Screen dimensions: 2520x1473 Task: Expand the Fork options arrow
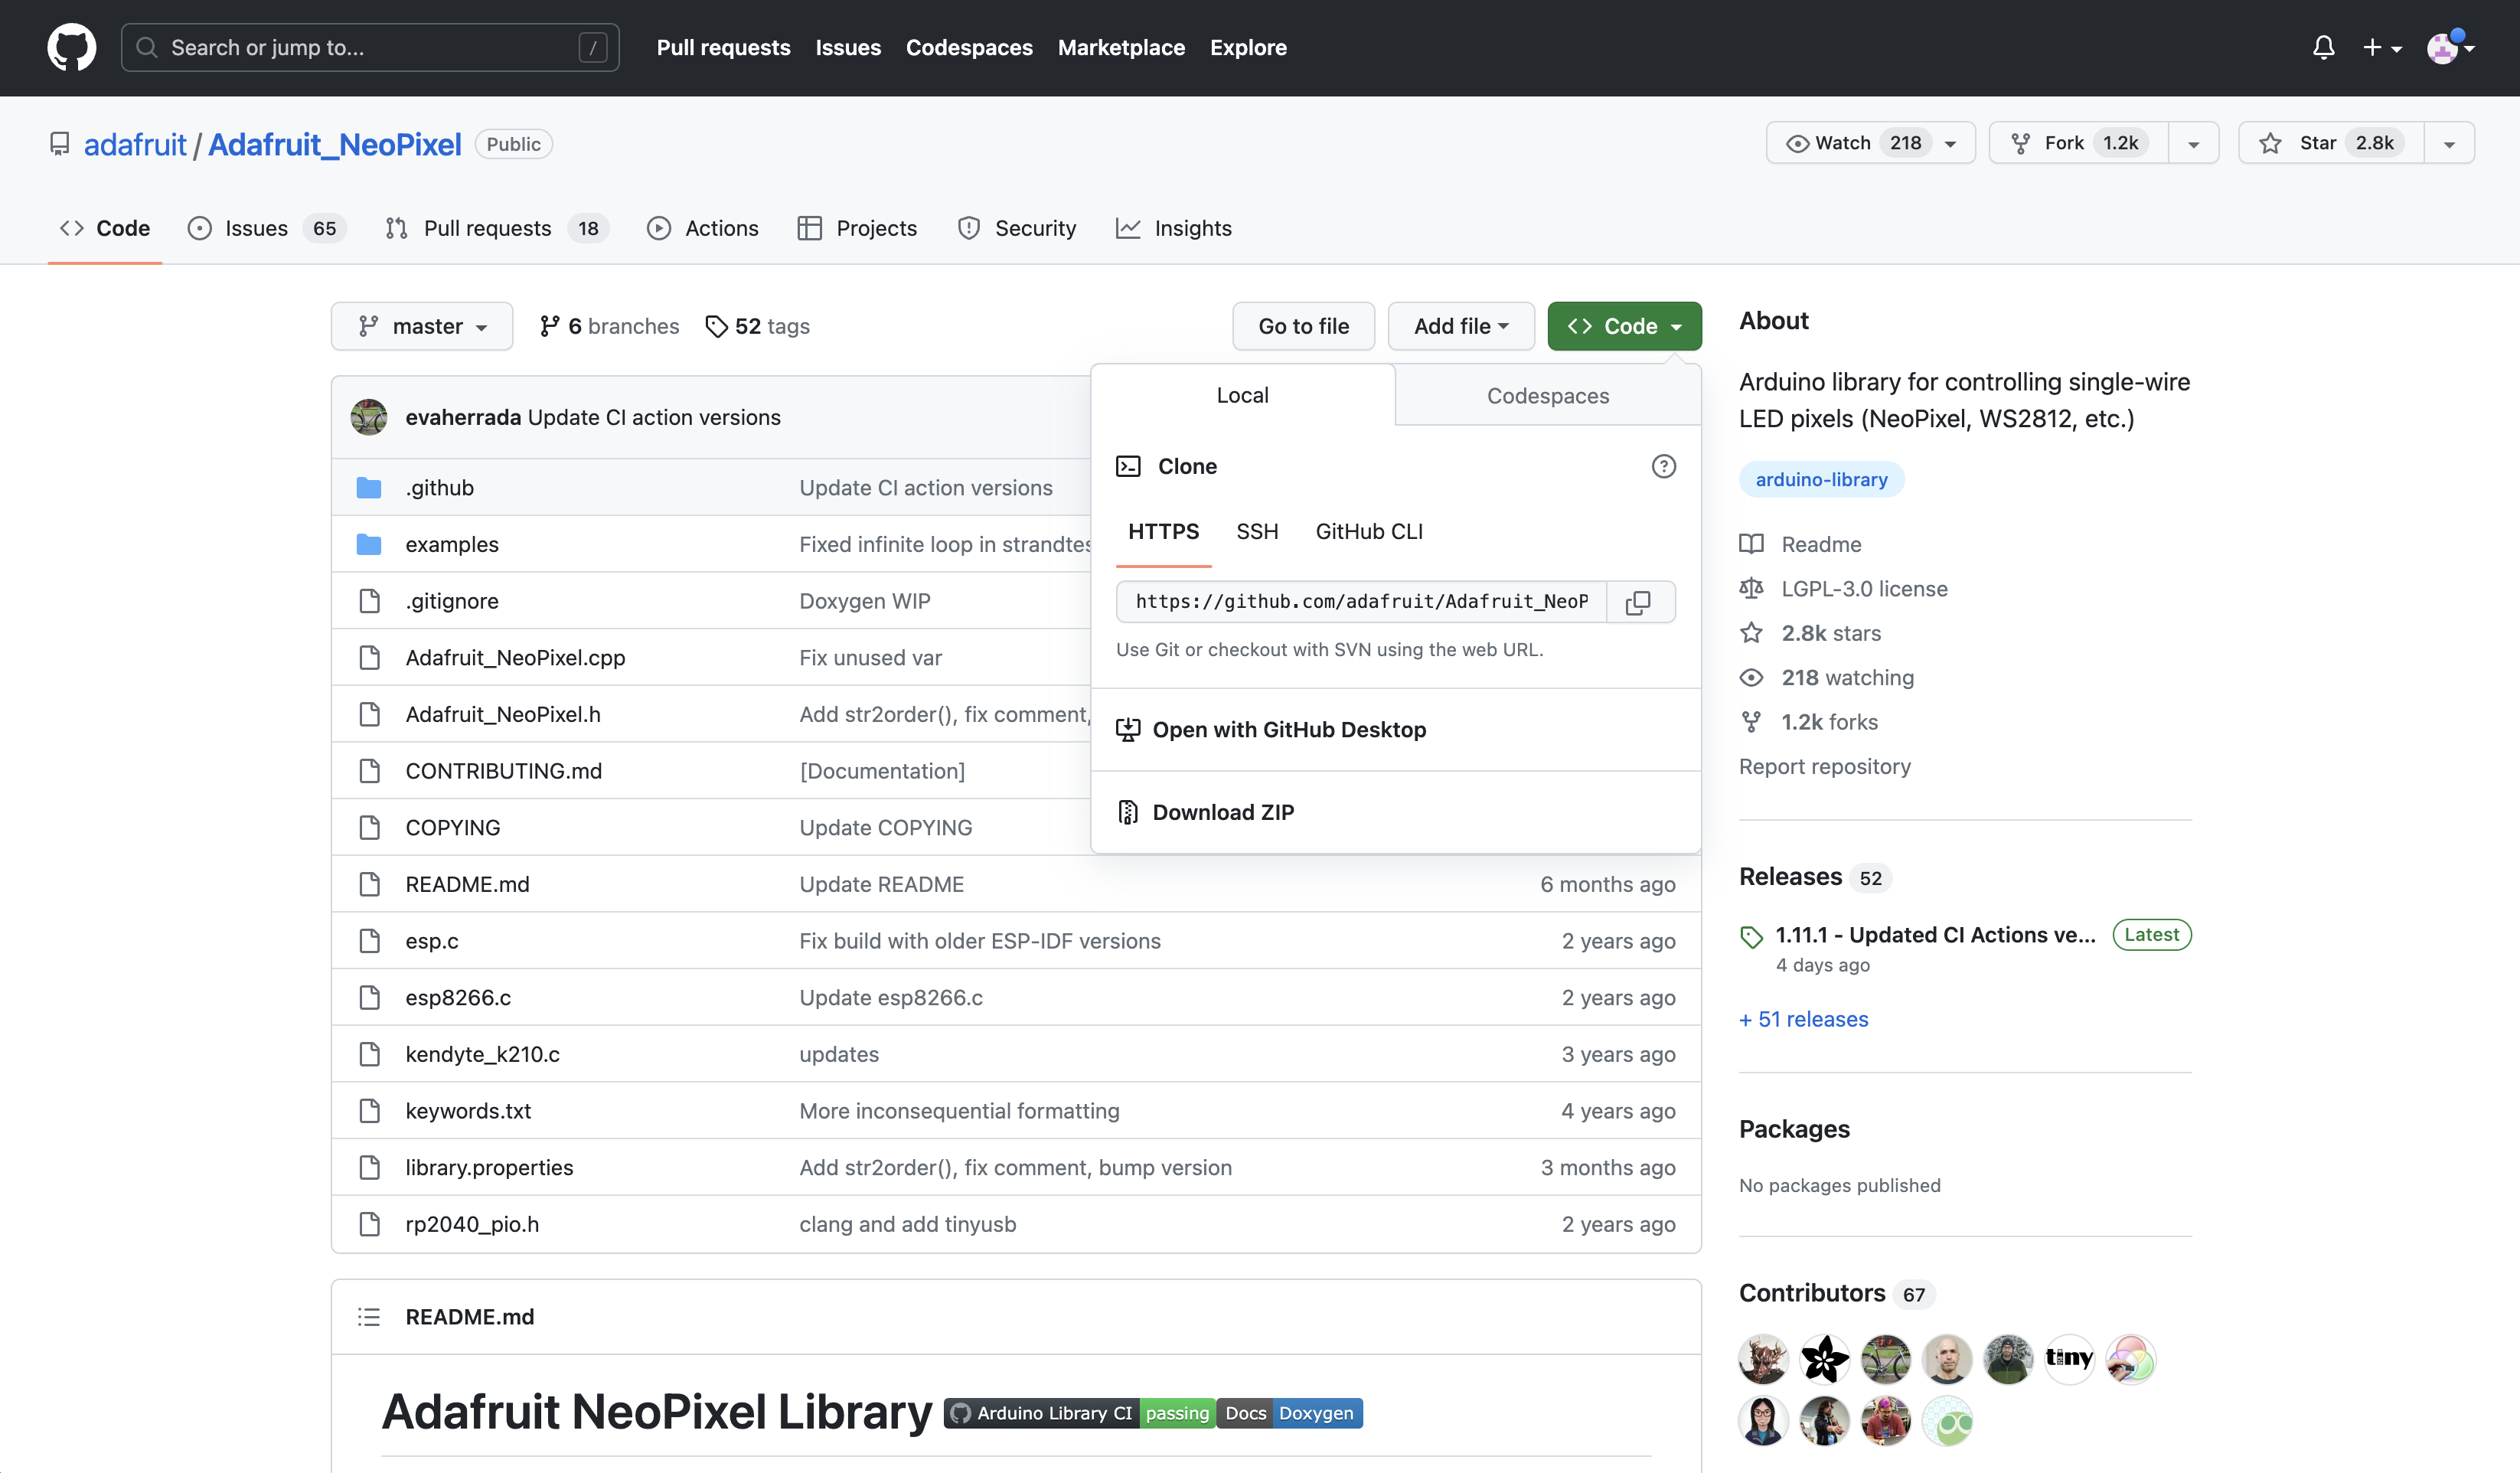click(x=2193, y=144)
